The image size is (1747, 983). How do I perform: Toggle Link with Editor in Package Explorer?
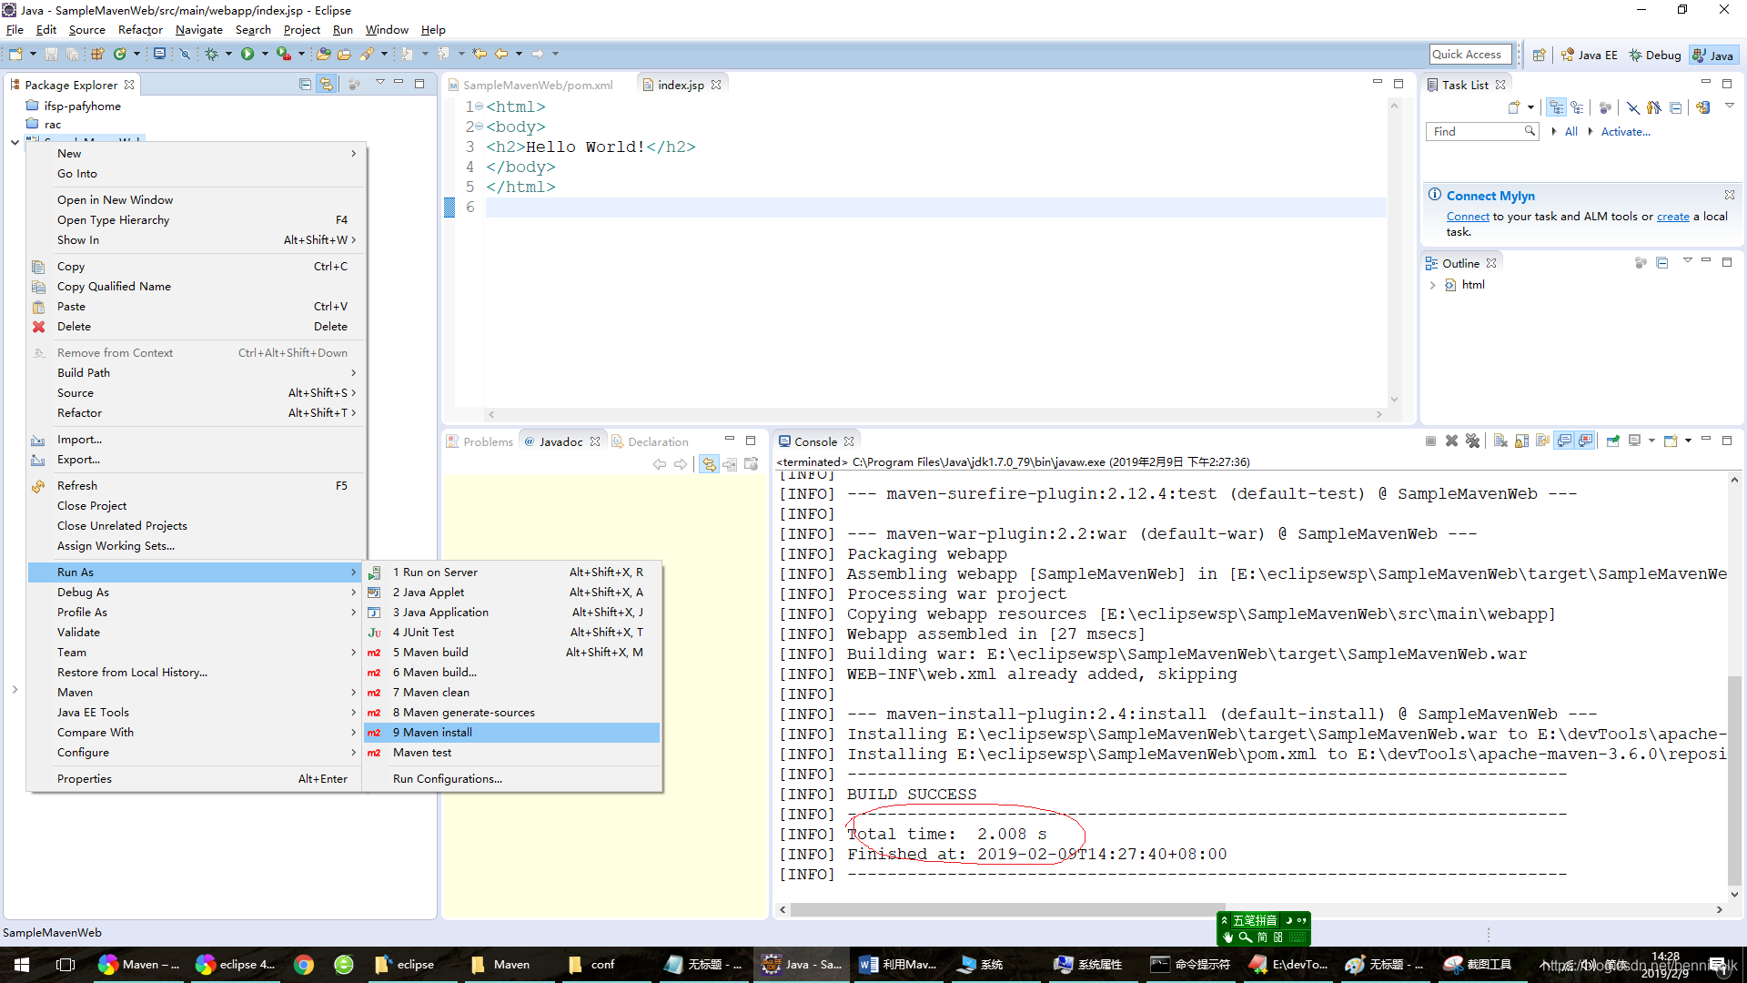(x=326, y=84)
